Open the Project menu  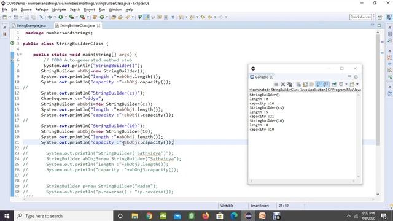click(89, 10)
